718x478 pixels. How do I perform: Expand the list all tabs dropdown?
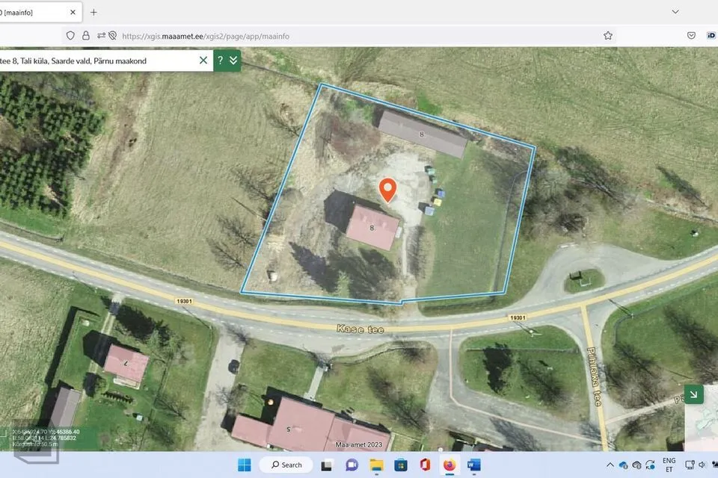(x=675, y=12)
